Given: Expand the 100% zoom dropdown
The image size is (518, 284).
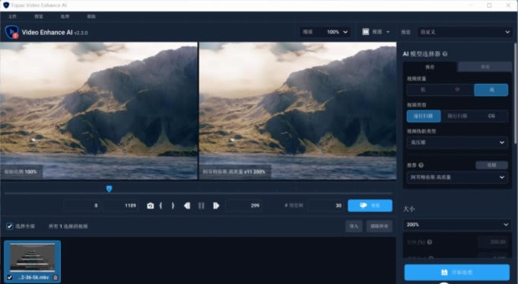Looking at the screenshot, I should coord(337,32).
